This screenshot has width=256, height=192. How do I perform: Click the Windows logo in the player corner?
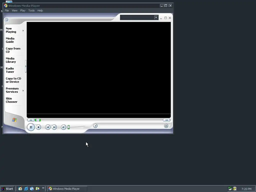[14, 120]
